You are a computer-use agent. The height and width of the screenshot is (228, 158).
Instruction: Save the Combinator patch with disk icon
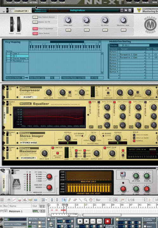point(130,10)
